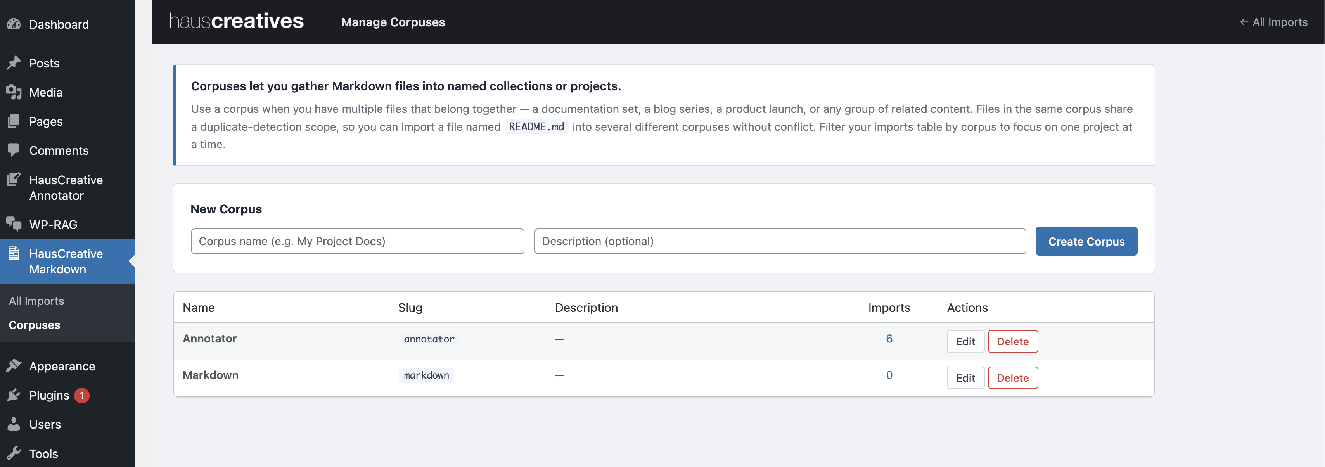Click the HausCreative Annotator edit icon
The height and width of the screenshot is (467, 1325).
point(14,180)
